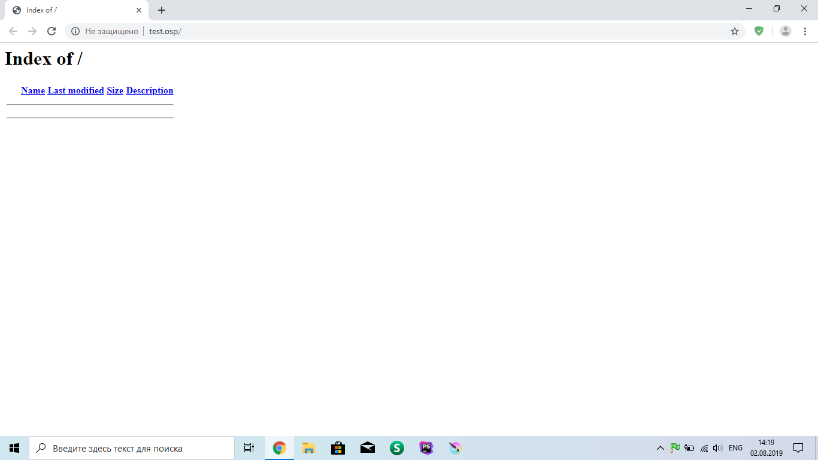This screenshot has width=818, height=460.
Task: Reload the page with the refresh button
Action: pyautogui.click(x=51, y=31)
